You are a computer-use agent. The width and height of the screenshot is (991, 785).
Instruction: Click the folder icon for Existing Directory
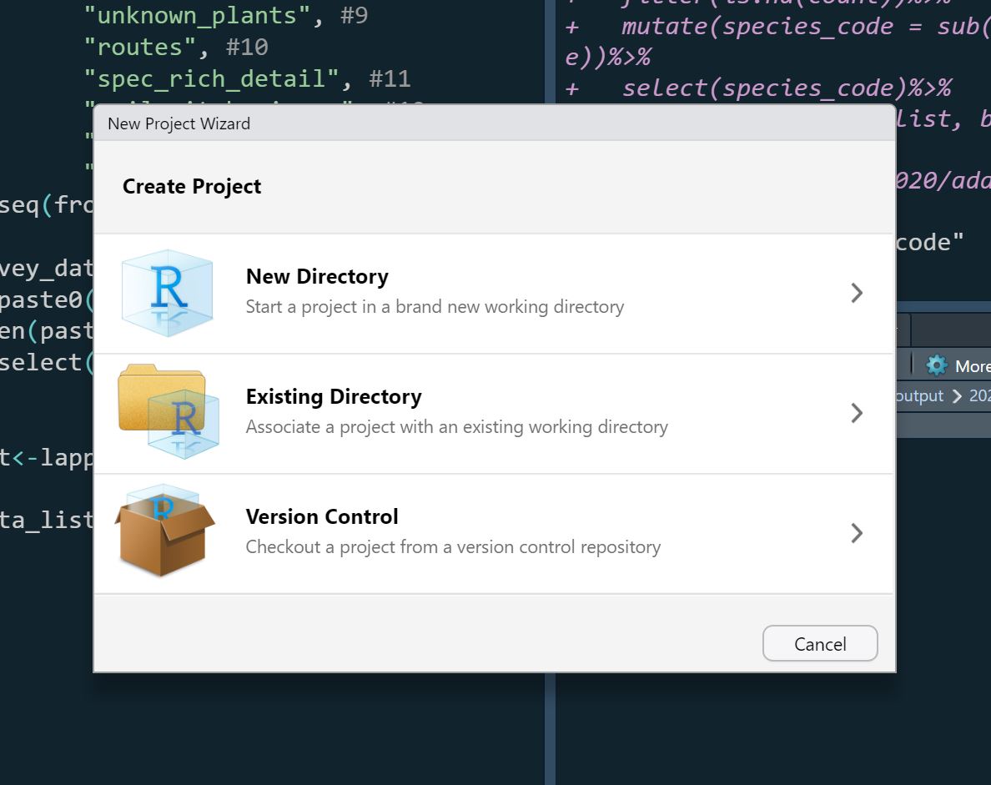(169, 410)
